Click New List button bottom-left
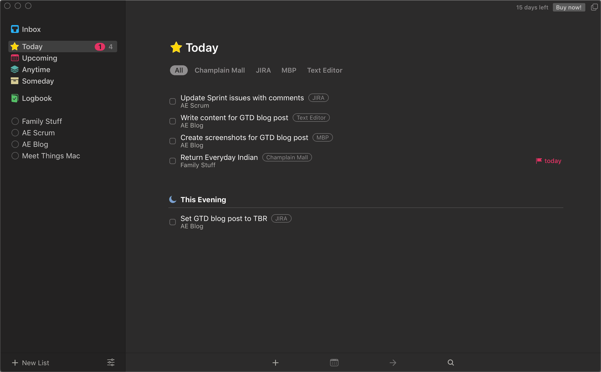Image resolution: width=601 pixels, height=372 pixels. (31, 363)
